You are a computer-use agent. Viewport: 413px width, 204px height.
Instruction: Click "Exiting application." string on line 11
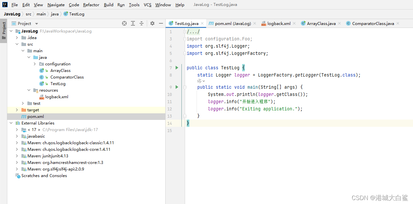click(270, 109)
